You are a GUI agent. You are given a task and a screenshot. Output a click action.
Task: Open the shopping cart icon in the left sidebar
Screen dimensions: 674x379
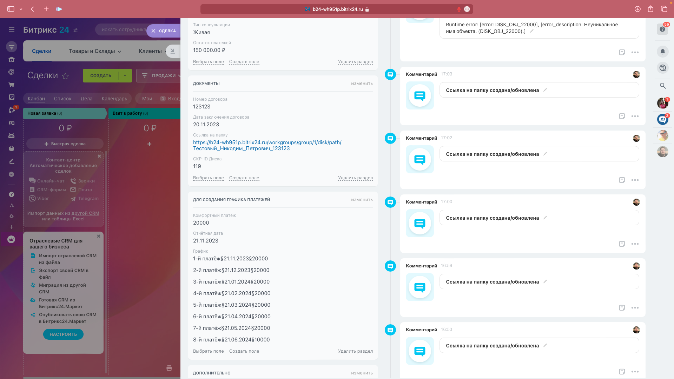click(x=11, y=85)
